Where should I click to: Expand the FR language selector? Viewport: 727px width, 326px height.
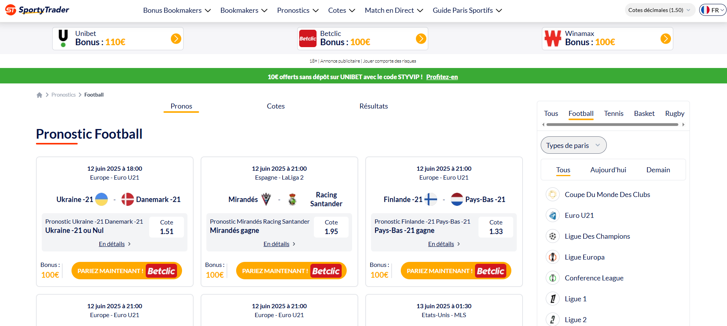click(x=713, y=10)
